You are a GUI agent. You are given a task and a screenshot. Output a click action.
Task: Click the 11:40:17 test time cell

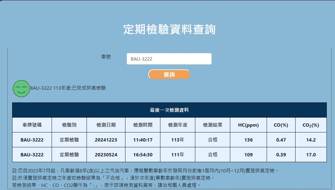pyautogui.click(x=143, y=140)
